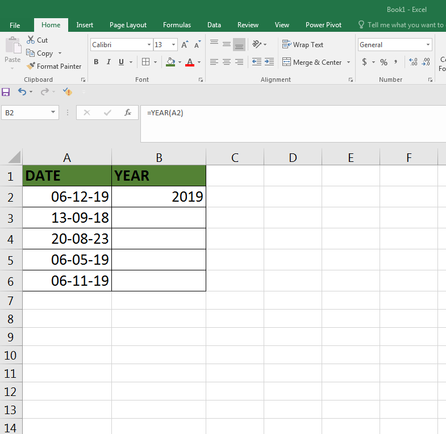
Task: Decrease font size with the small A
Action: (x=197, y=45)
